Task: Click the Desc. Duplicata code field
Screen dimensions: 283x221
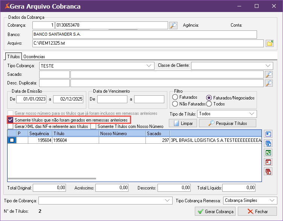Action: (x=55, y=83)
